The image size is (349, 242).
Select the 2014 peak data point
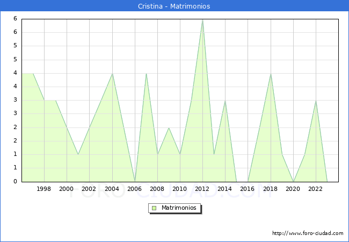[225, 101]
